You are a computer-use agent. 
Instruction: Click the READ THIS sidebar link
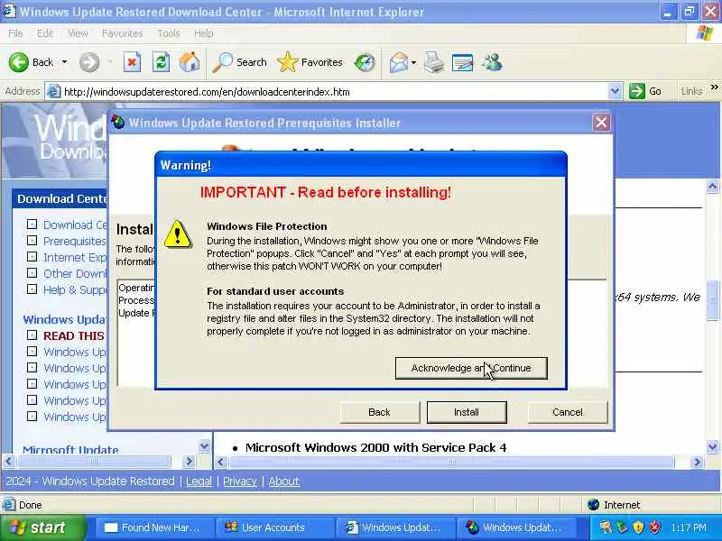[74, 335]
